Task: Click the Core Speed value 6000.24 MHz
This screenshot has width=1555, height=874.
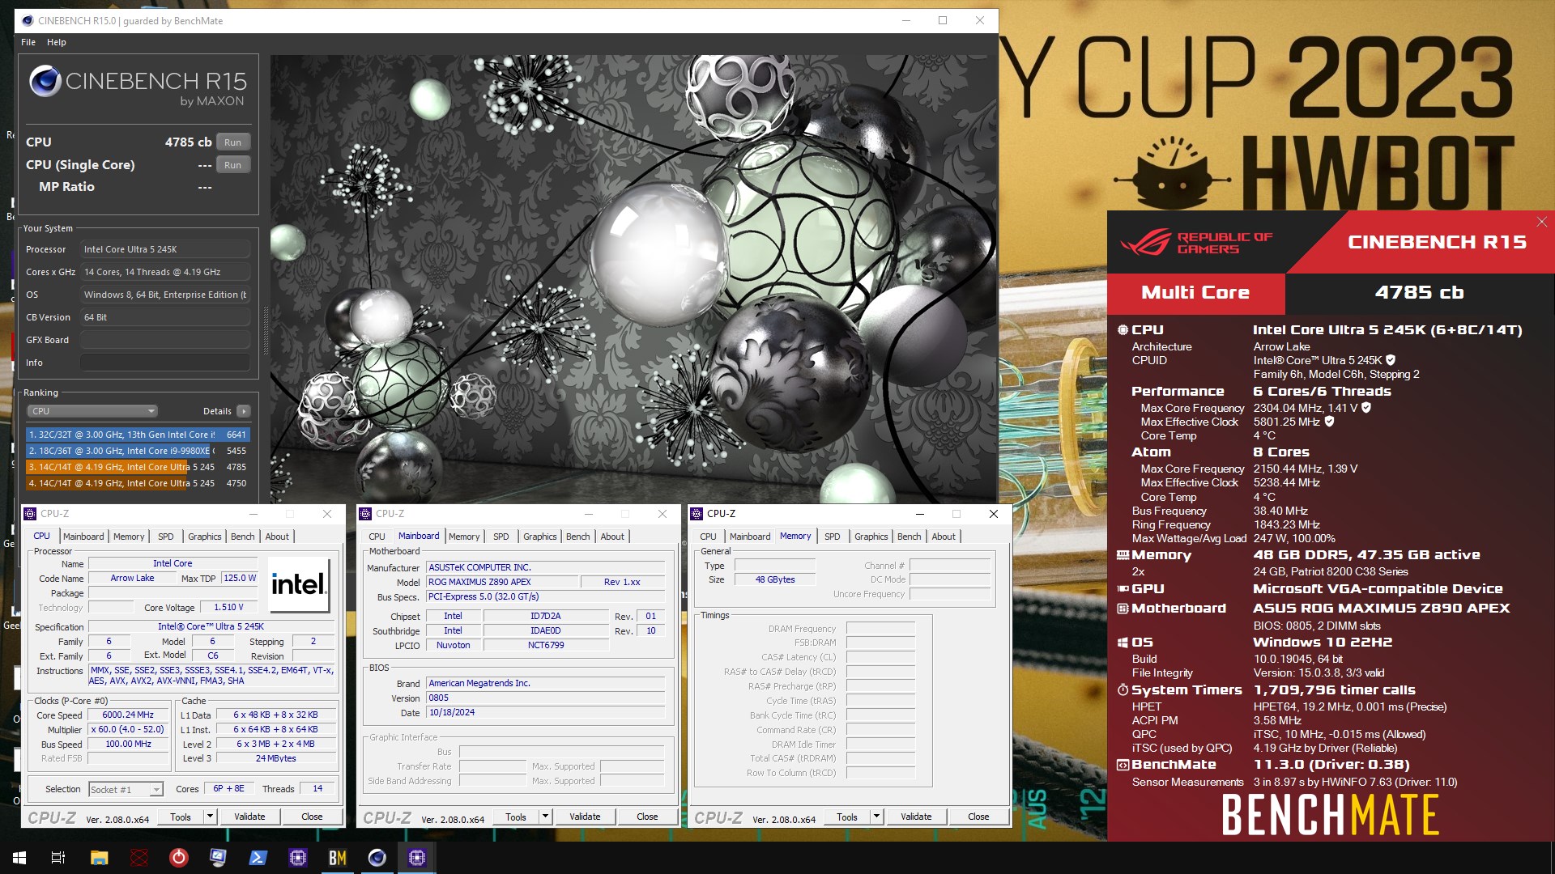Action: point(127,715)
